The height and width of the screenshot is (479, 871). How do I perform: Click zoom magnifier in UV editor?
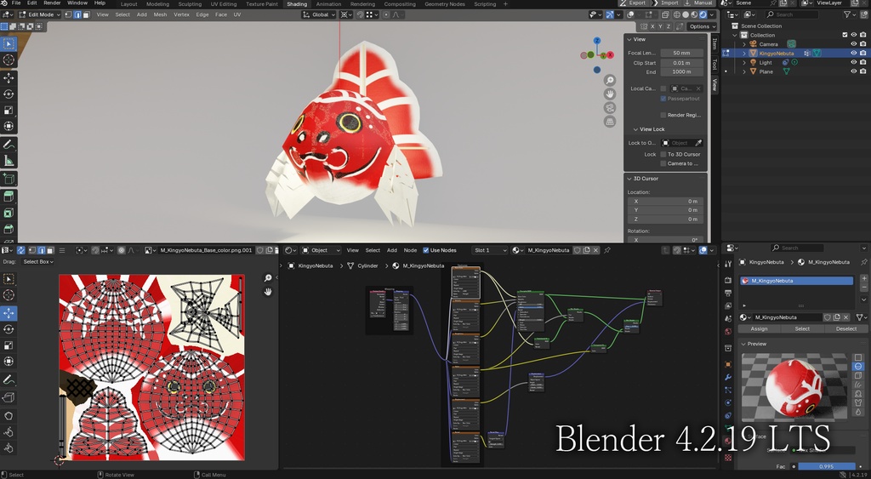(268, 278)
